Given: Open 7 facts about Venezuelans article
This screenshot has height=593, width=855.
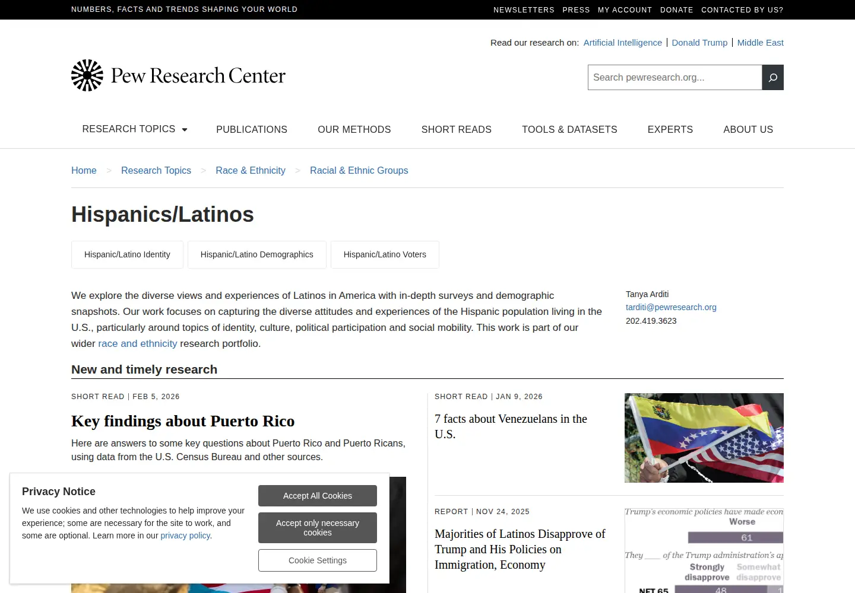Looking at the screenshot, I should click(511, 426).
